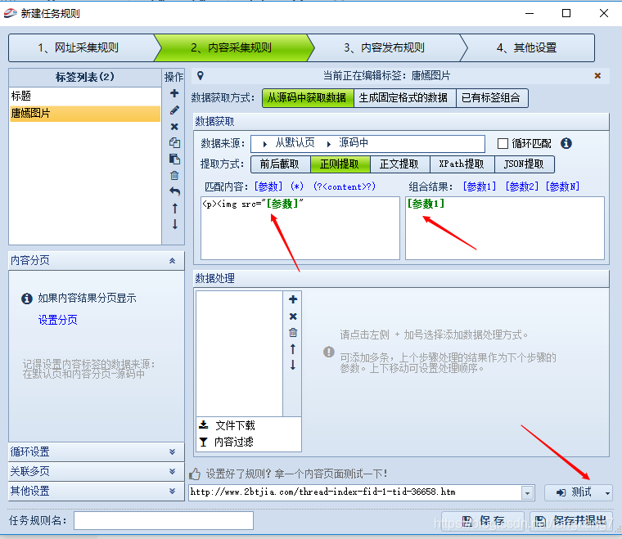
Task: Enable the 循环匹配 checkbox
Action: [x=503, y=143]
